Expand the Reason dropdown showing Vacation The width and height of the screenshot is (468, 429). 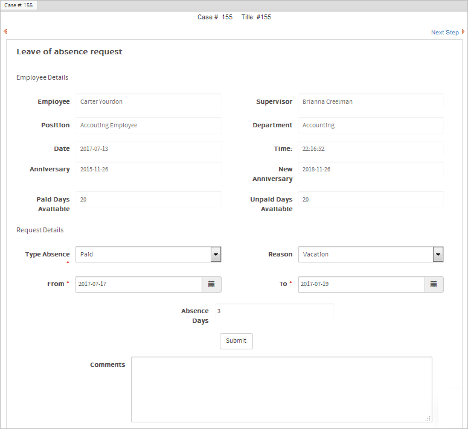(438, 255)
